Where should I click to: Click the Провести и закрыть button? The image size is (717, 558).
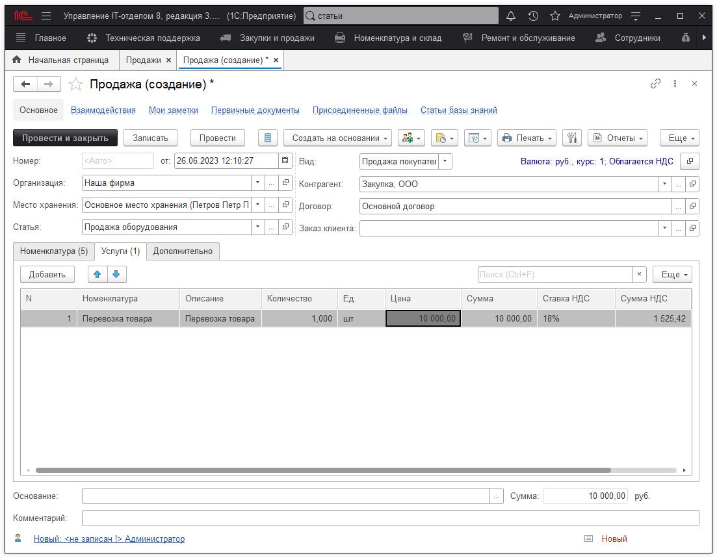point(65,138)
